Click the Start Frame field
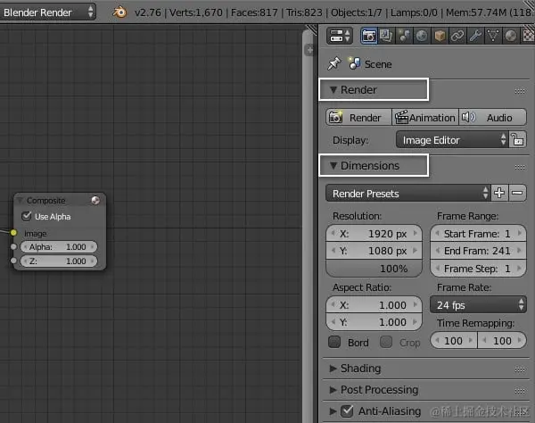Image resolution: width=535 pixels, height=423 pixels. pyautogui.click(x=478, y=234)
